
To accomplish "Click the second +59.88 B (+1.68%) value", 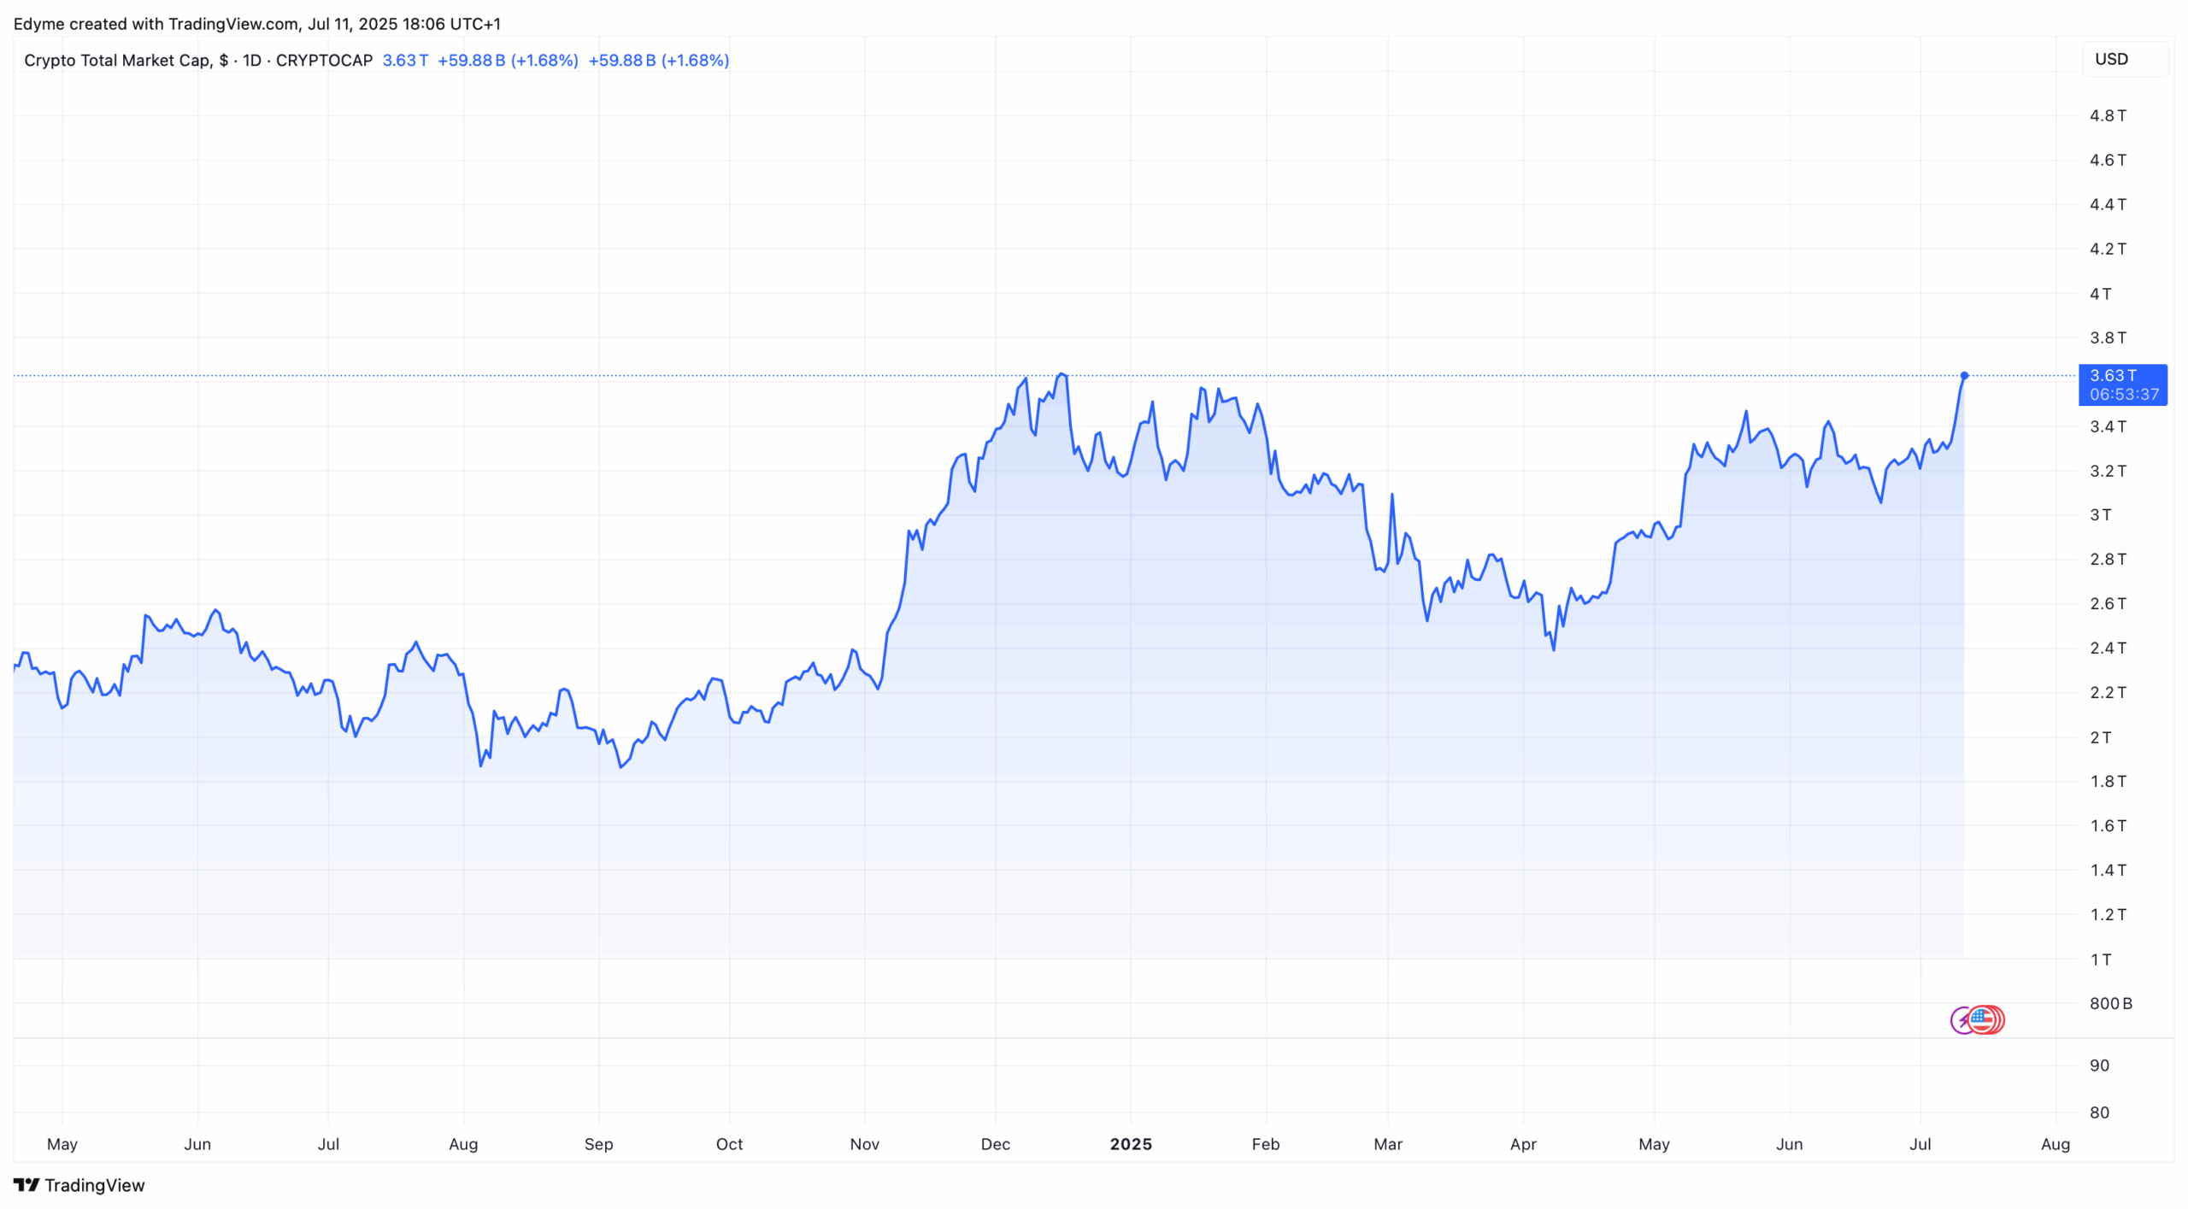I will (x=658, y=60).
